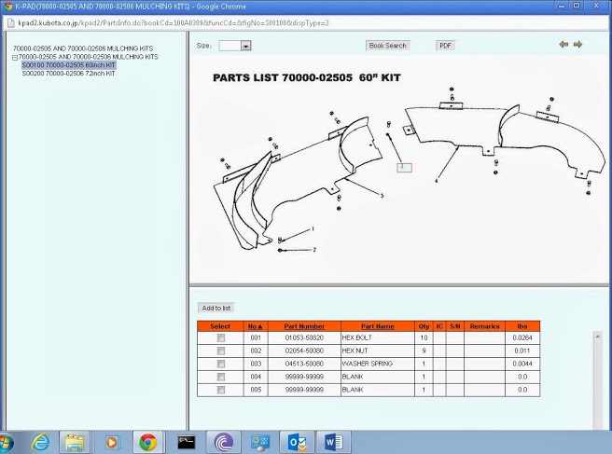The image size is (612, 454).
Task: Open Windows Media Player taskbar icon
Action: pos(112,442)
